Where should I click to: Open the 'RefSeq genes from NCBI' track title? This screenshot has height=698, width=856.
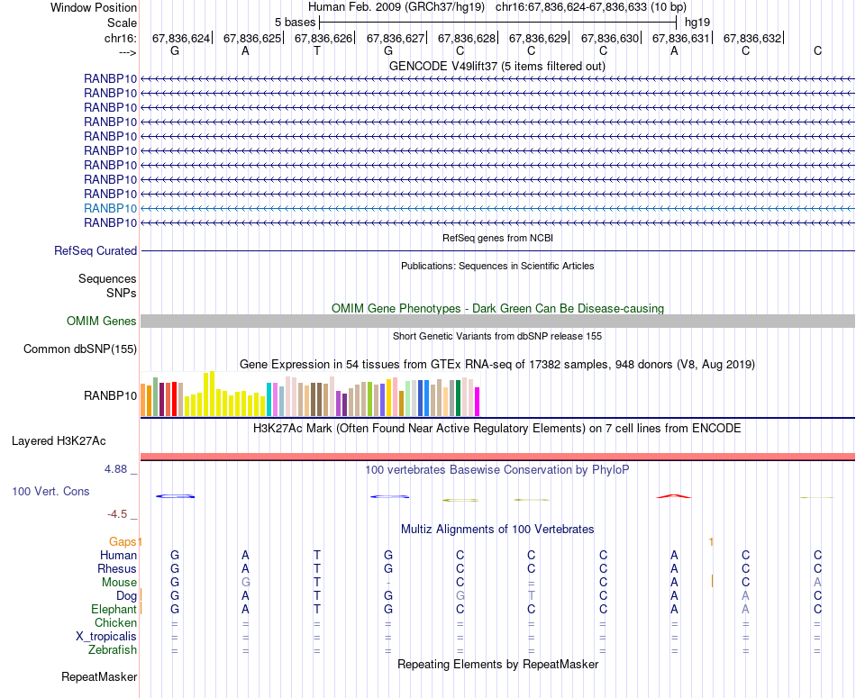point(497,238)
